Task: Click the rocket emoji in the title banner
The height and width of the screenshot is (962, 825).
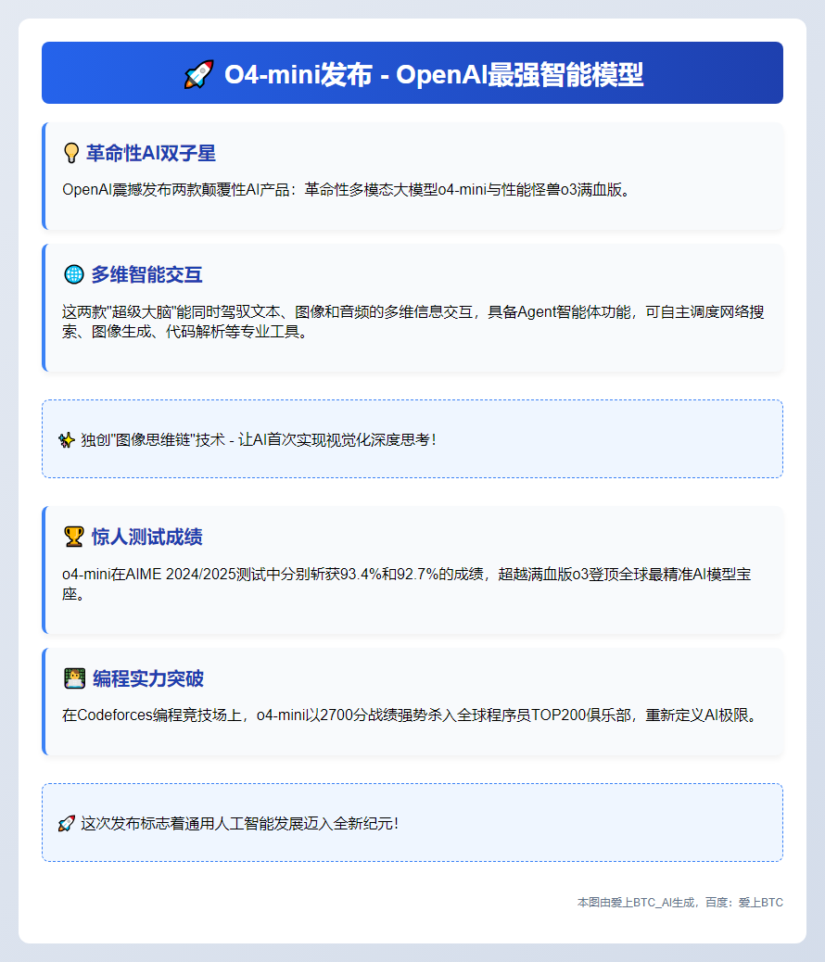Action: [x=199, y=74]
